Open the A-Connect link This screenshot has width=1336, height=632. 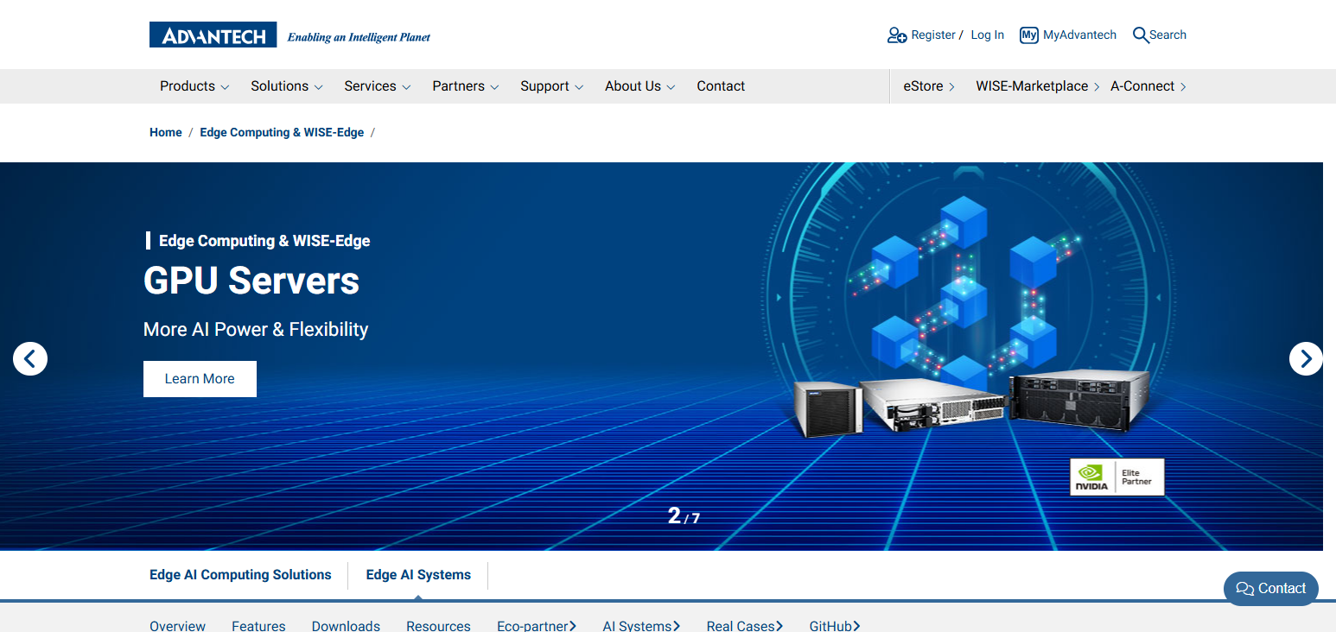[1148, 86]
